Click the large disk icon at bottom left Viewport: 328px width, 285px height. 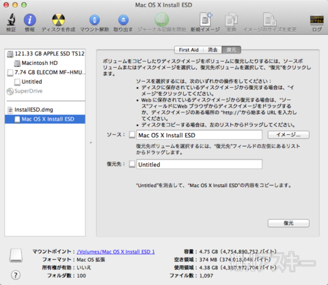click(16, 255)
